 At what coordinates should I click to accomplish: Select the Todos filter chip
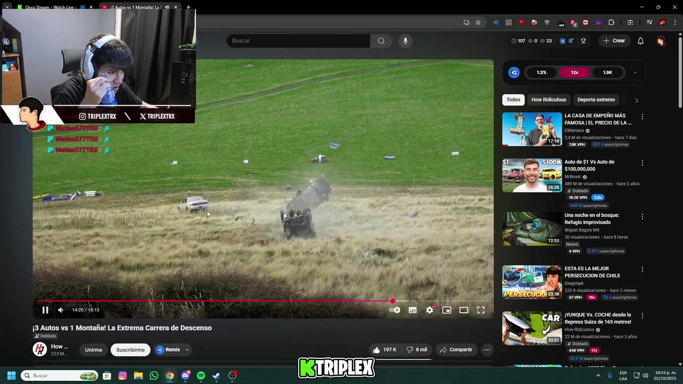click(x=513, y=100)
